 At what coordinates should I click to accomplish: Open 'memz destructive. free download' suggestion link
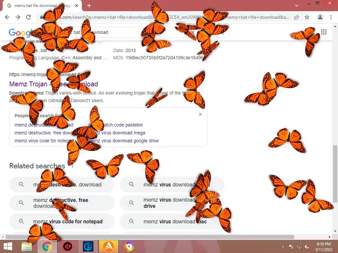[44, 133]
